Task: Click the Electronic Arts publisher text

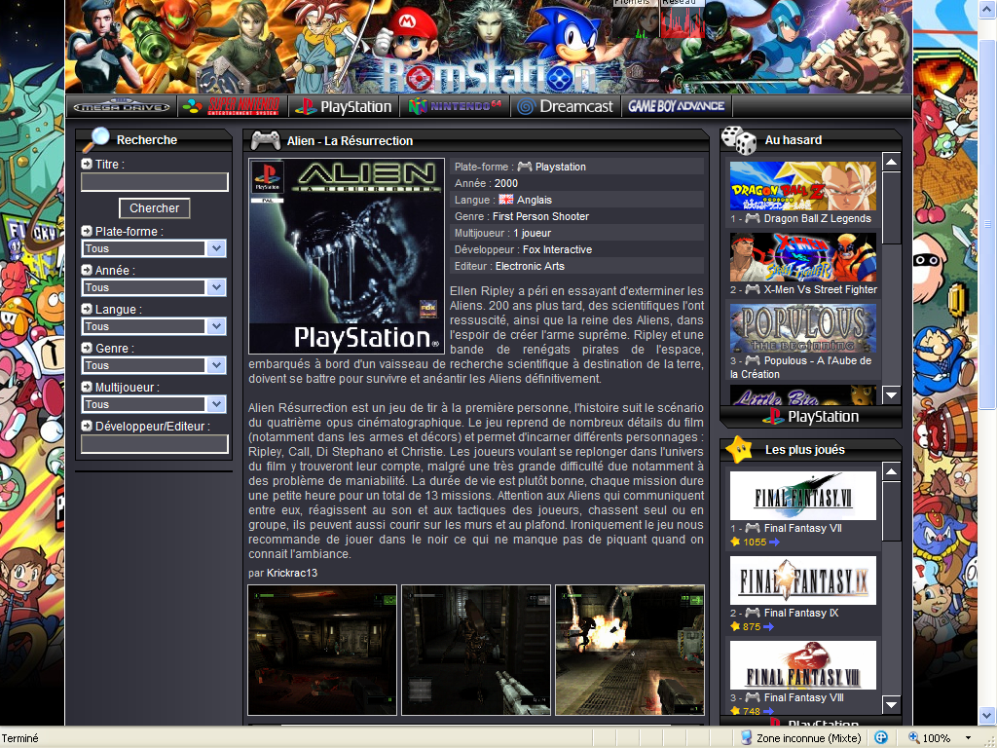Action: (x=530, y=266)
